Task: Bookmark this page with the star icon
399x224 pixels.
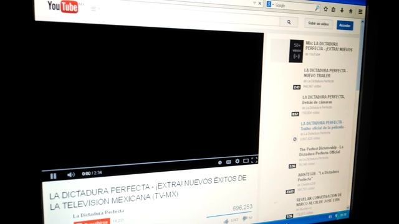Action: (325, 9)
